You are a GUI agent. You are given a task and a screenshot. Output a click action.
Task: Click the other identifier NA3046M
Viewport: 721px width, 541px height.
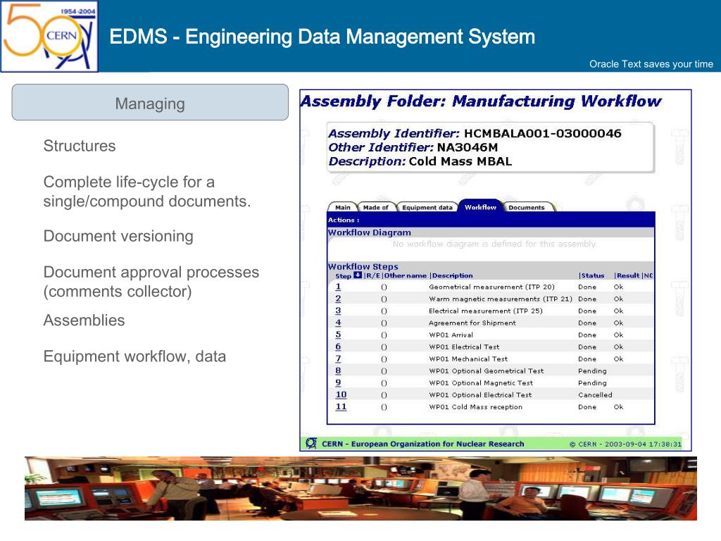[x=468, y=147]
